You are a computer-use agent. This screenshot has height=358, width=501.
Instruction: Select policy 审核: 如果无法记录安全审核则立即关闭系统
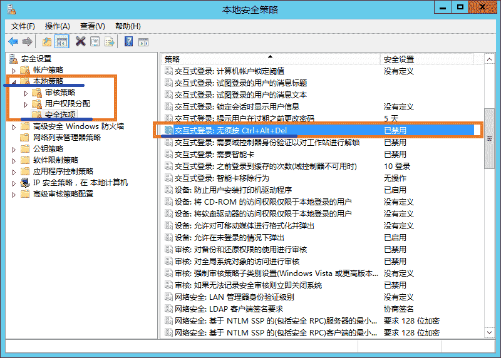click(248, 285)
